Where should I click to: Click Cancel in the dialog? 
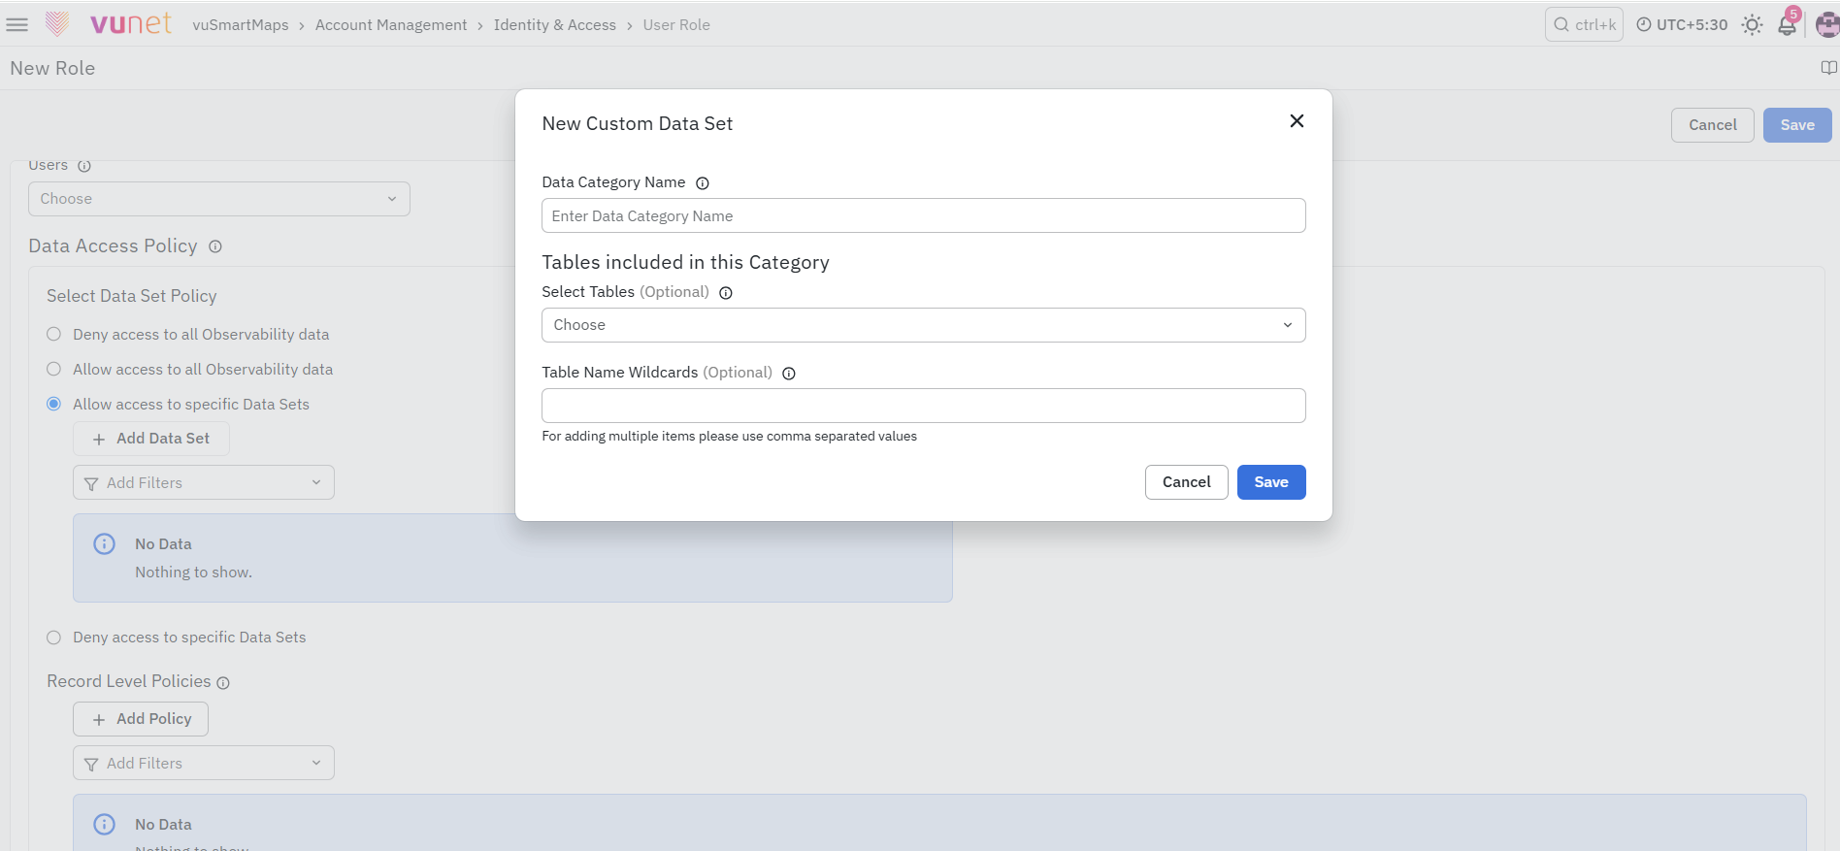click(1186, 482)
